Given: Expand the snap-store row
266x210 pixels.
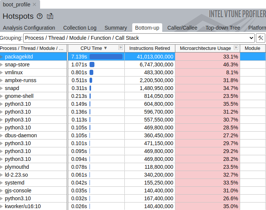Looking at the screenshot, I should click(x=1, y=64).
